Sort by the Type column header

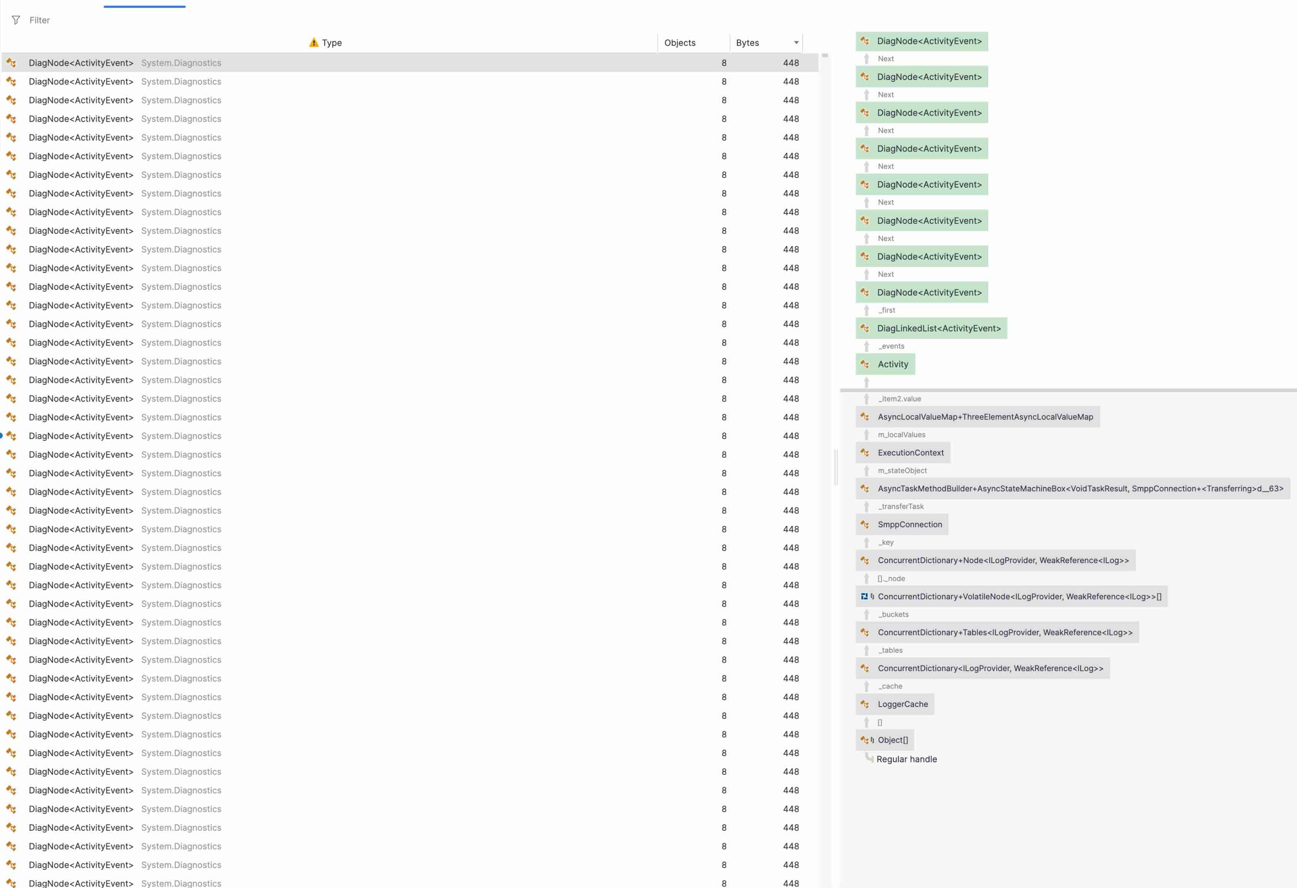331,43
